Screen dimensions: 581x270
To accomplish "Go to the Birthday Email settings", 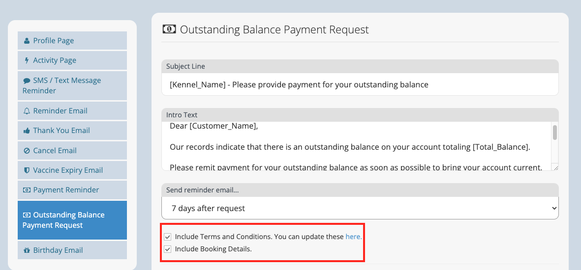I will [72, 250].
